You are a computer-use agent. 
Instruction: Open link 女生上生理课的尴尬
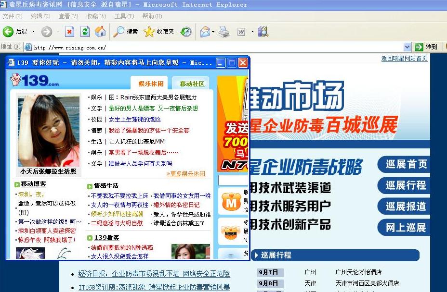pos(134,120)
